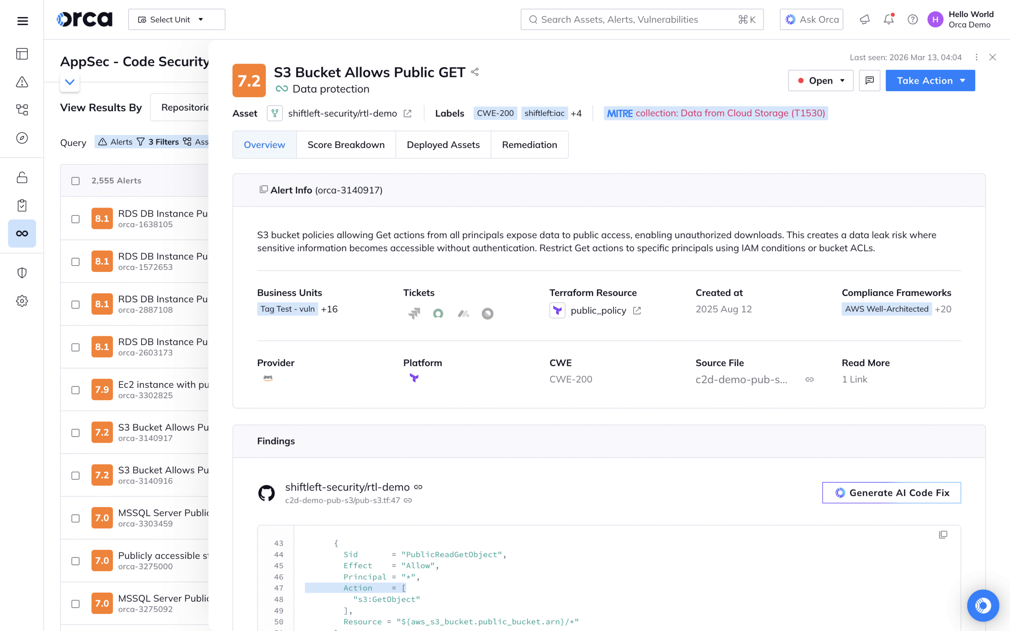Tick the select-all 2,555 Alerts checkbox

click(75, 181)
